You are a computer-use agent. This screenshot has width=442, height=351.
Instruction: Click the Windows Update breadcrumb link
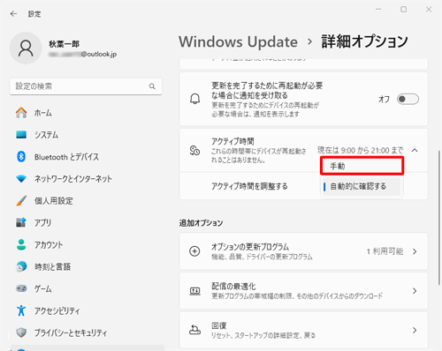(238, 41)
